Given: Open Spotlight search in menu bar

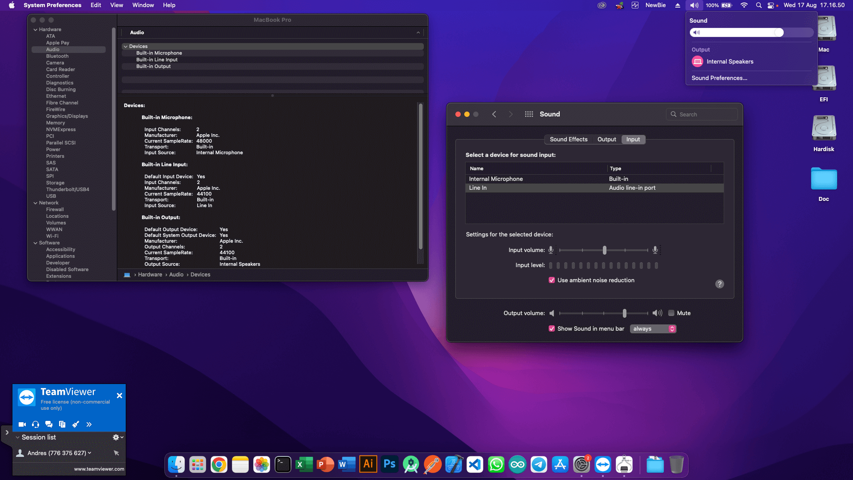Looking at the screenshot, I should pos(759,5).
